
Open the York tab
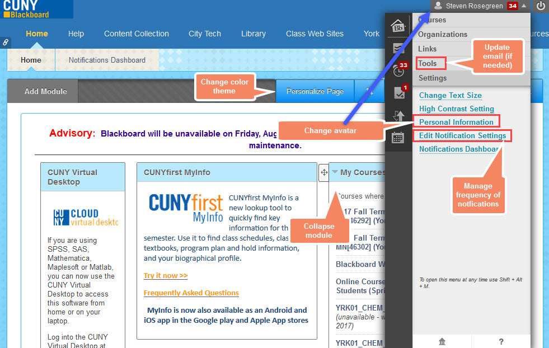point(372,34)
